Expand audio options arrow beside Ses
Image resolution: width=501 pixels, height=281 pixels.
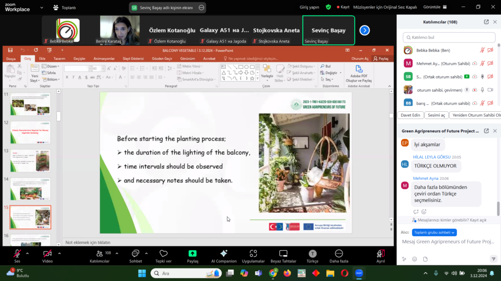click(27, 253)
